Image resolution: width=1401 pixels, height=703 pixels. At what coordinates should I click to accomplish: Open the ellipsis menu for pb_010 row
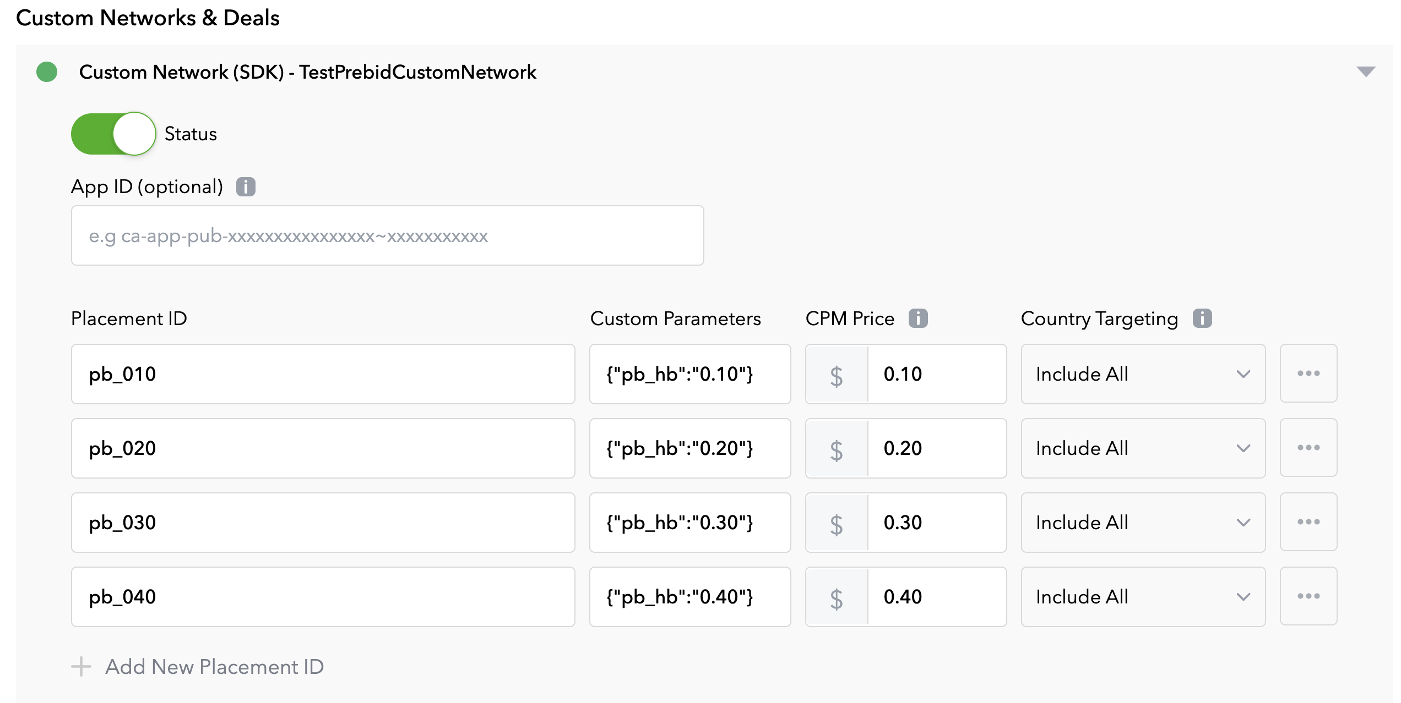(1308, 374)
